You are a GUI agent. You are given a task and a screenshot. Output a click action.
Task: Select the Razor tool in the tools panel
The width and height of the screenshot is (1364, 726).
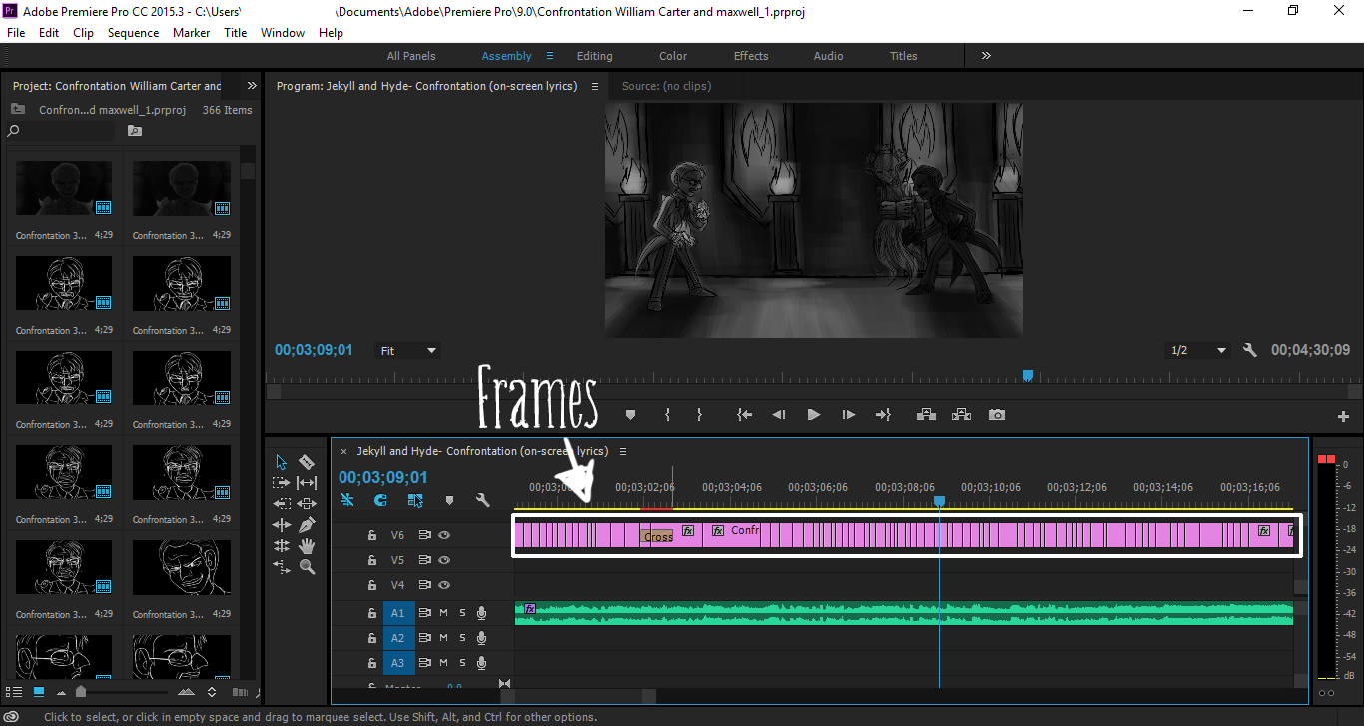(307, 461)
